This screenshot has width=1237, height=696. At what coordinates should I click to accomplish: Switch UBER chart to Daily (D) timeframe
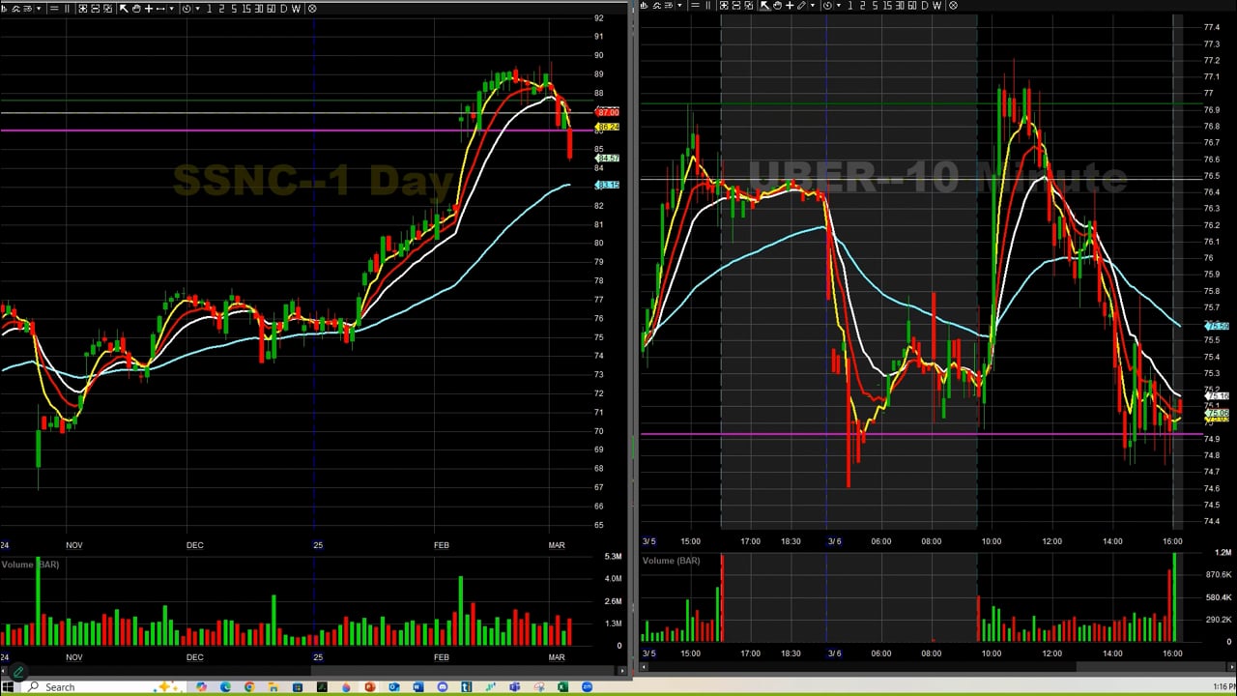[925, 6]
